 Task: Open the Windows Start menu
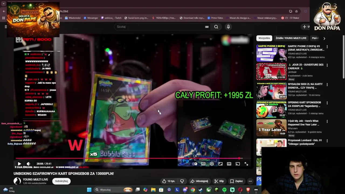pos(89,190)
